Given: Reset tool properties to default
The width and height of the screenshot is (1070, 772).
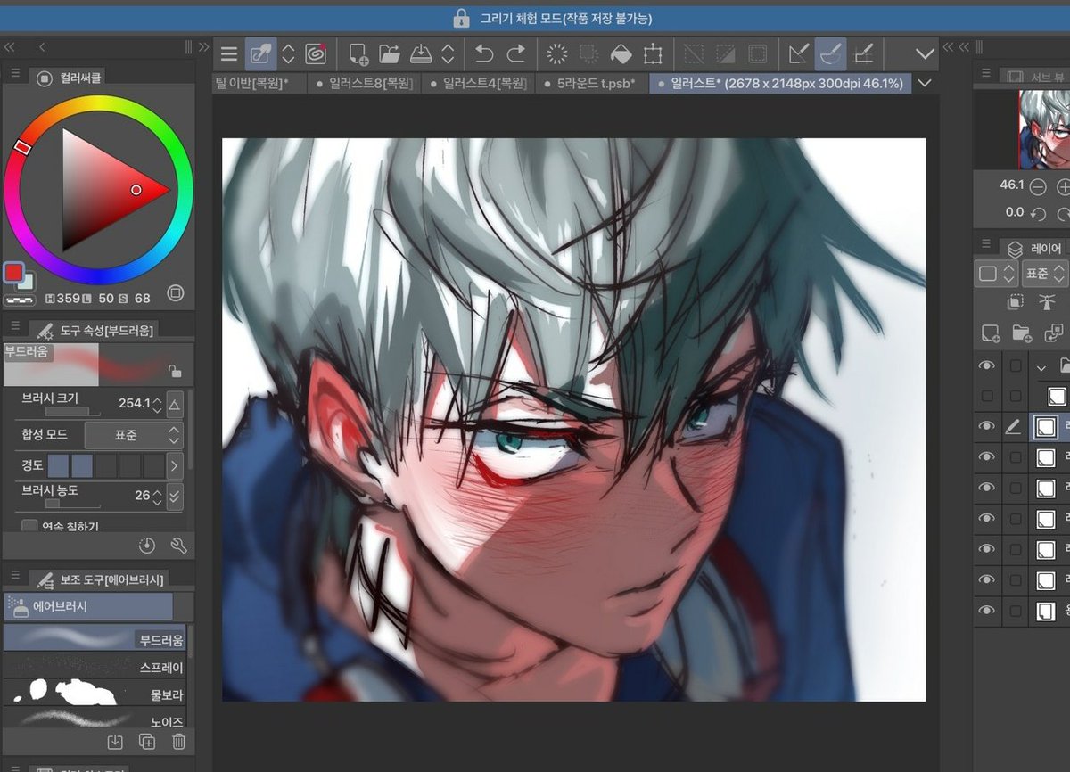Looking at the screenshot, I should coord(148,546).
